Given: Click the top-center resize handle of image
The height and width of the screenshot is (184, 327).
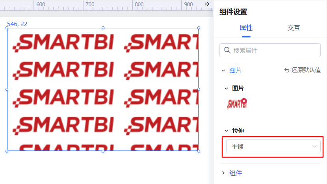Looking at the screenshot, I should coord(103,28).
